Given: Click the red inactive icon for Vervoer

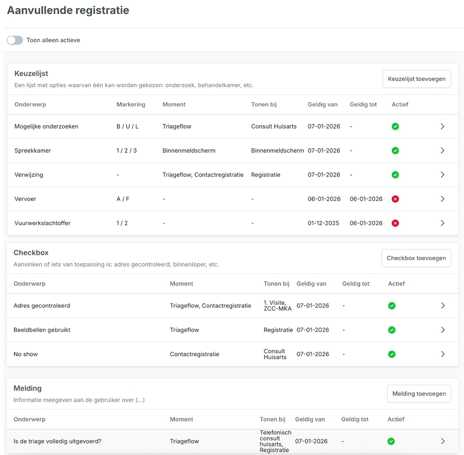Looking at the screenshot, I should (395, 199).
